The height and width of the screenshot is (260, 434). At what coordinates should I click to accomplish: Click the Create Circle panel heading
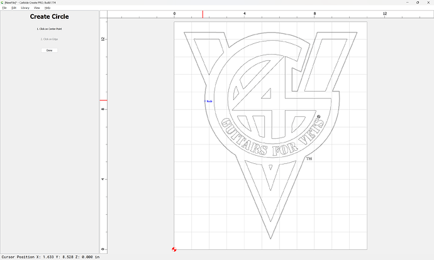[49, 16]
